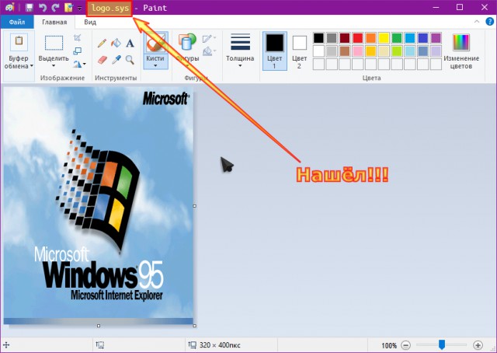Select the Pencil tool

tap(102, 44)
